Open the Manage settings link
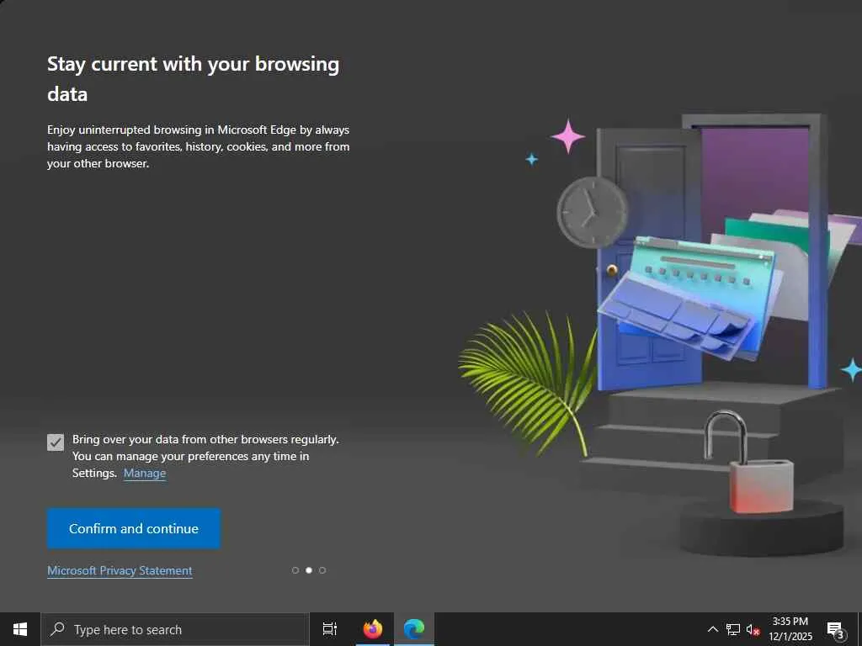 [145, 473]
